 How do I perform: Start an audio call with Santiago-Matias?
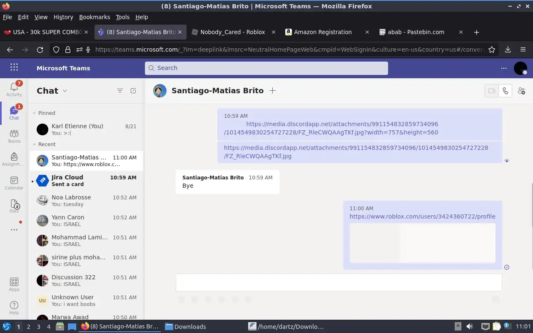505,91
